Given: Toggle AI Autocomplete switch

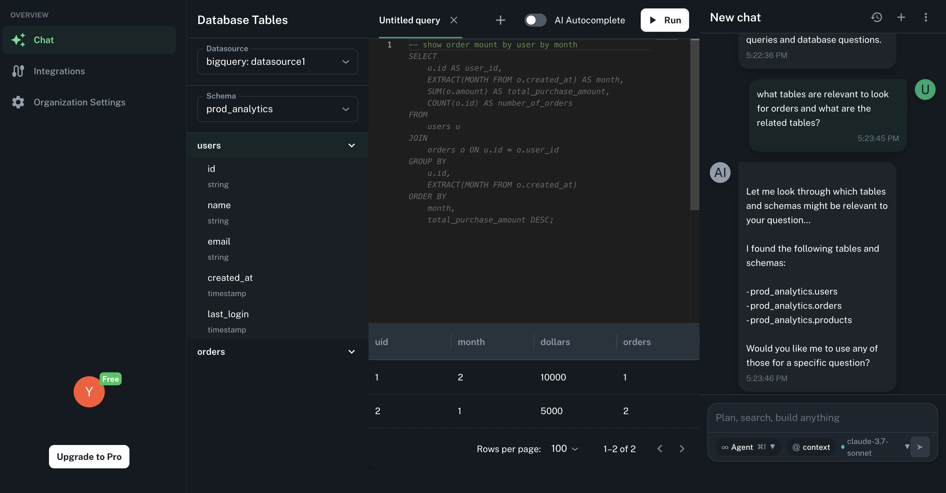Looking at the screenshot, I should coord(535,20).
